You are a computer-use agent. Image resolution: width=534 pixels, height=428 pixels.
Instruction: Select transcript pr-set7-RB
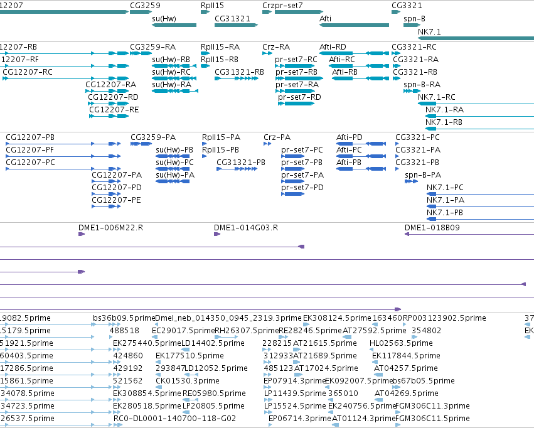[x=296, y=72]
